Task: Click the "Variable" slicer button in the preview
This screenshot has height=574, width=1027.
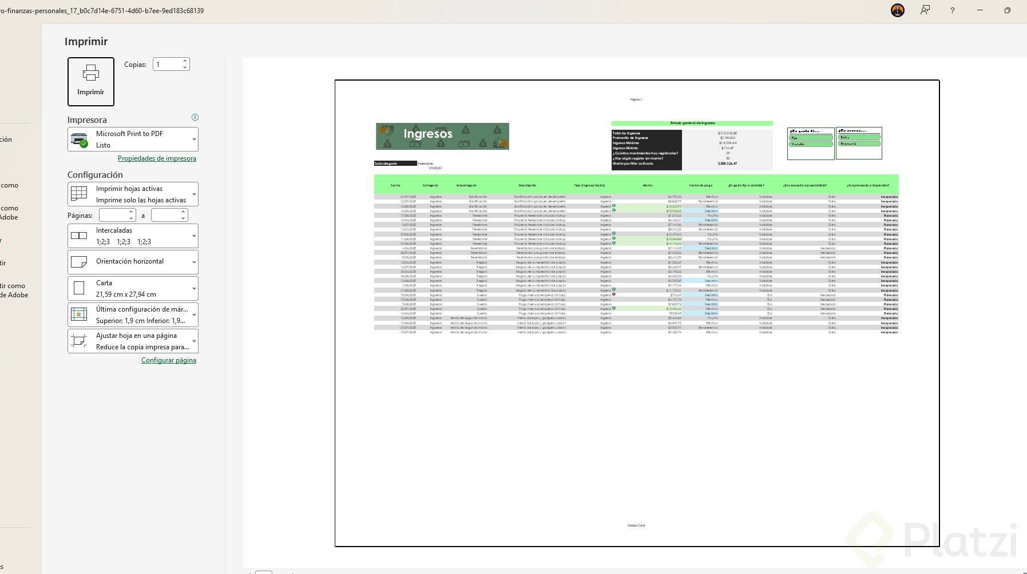Action: 811,144
